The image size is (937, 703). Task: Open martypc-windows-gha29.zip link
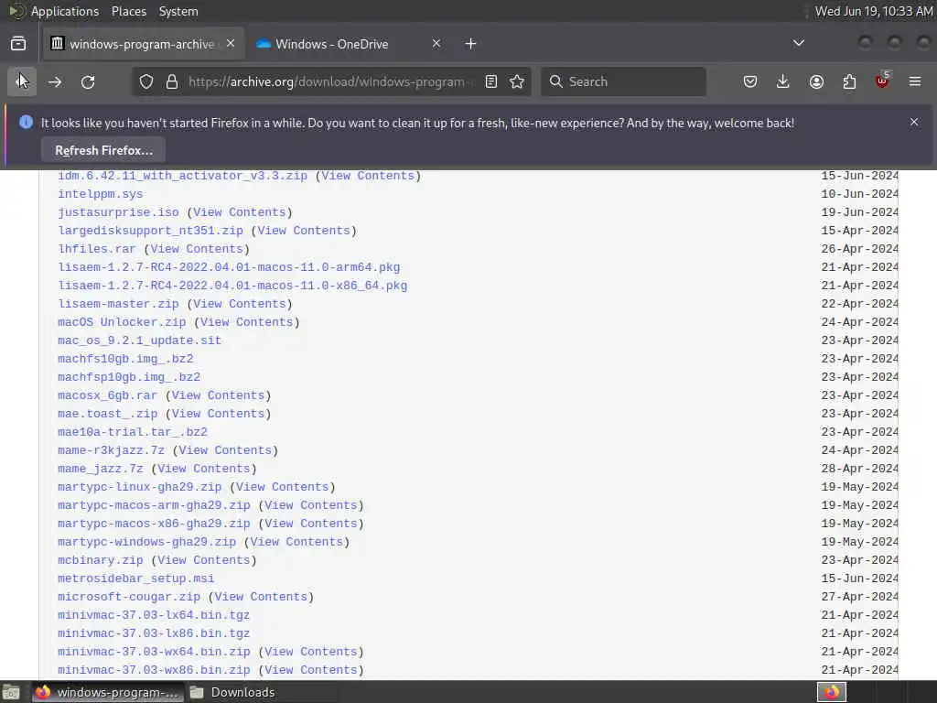147,542
